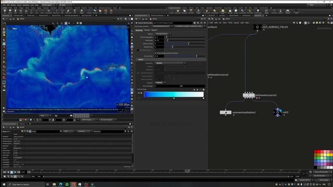Image resolution: width=333 pixels, height=187 pixels.
Task: Select the Sphere shelf tool
Action: coord(10,11)
